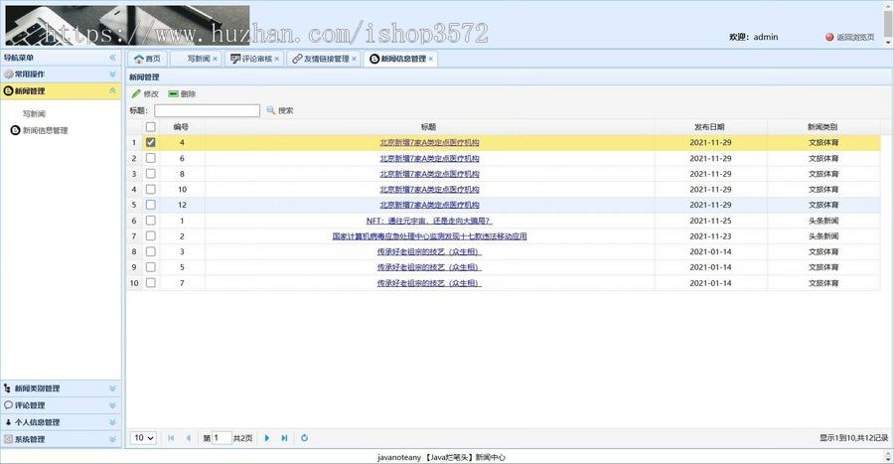Click the magnifier 搜索 search icon
This screenshot has width=894, height=464.
coord(271,110)
